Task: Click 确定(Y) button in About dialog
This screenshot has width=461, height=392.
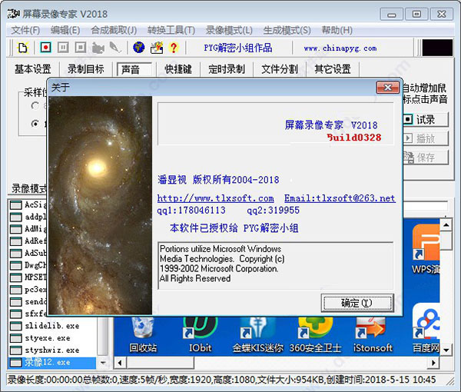Action: point(356,302)
